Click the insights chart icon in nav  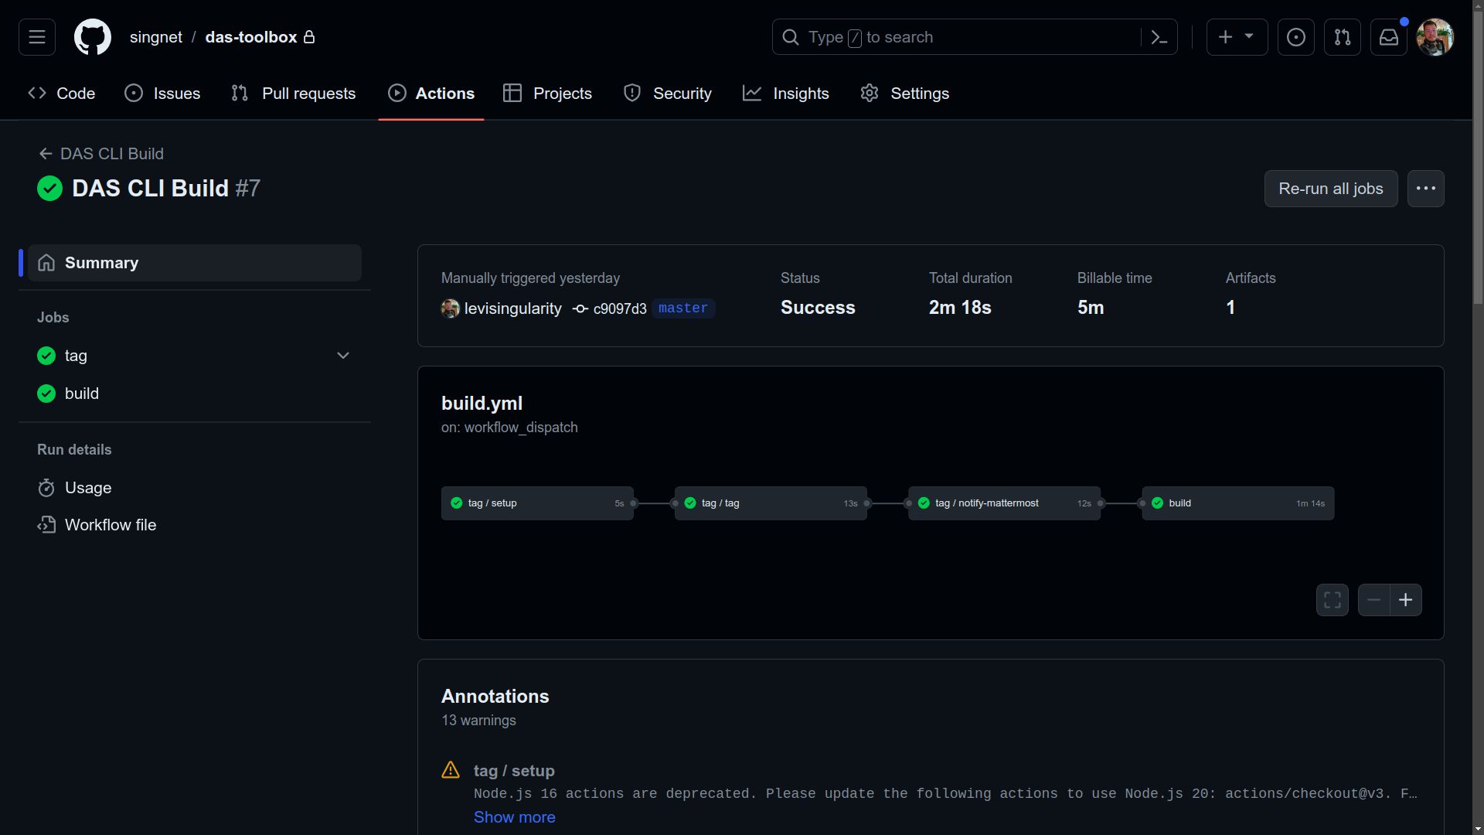click(x=754, y=94)
